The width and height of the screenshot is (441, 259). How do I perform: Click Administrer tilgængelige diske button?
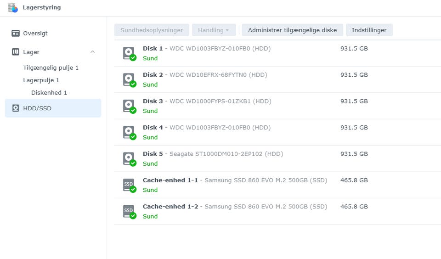(x=292, y=30)
